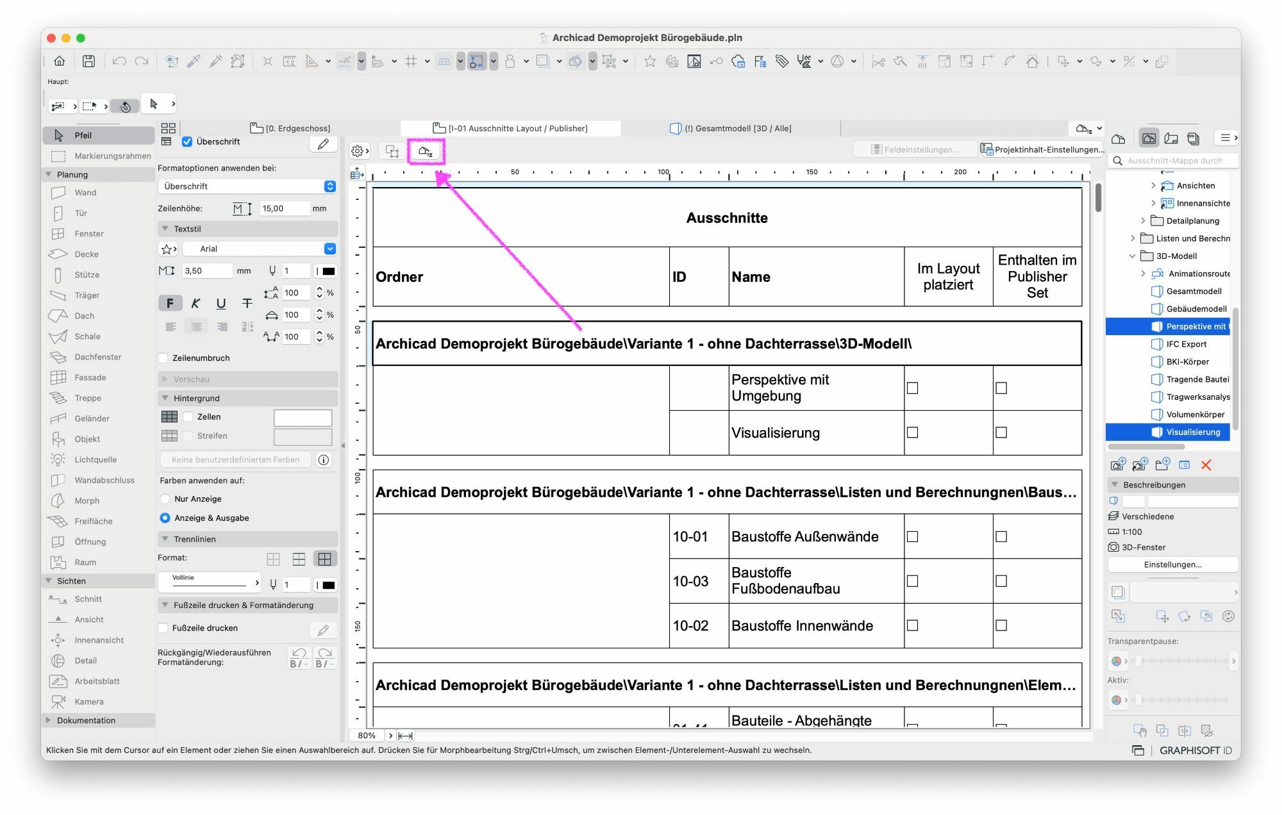Select the Tür tool
Screen dimensions: 1282x815
point(81,213)
